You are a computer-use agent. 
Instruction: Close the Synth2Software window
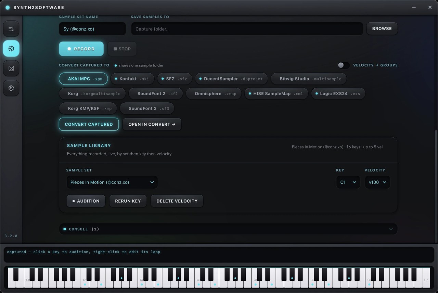coord(430,7)
